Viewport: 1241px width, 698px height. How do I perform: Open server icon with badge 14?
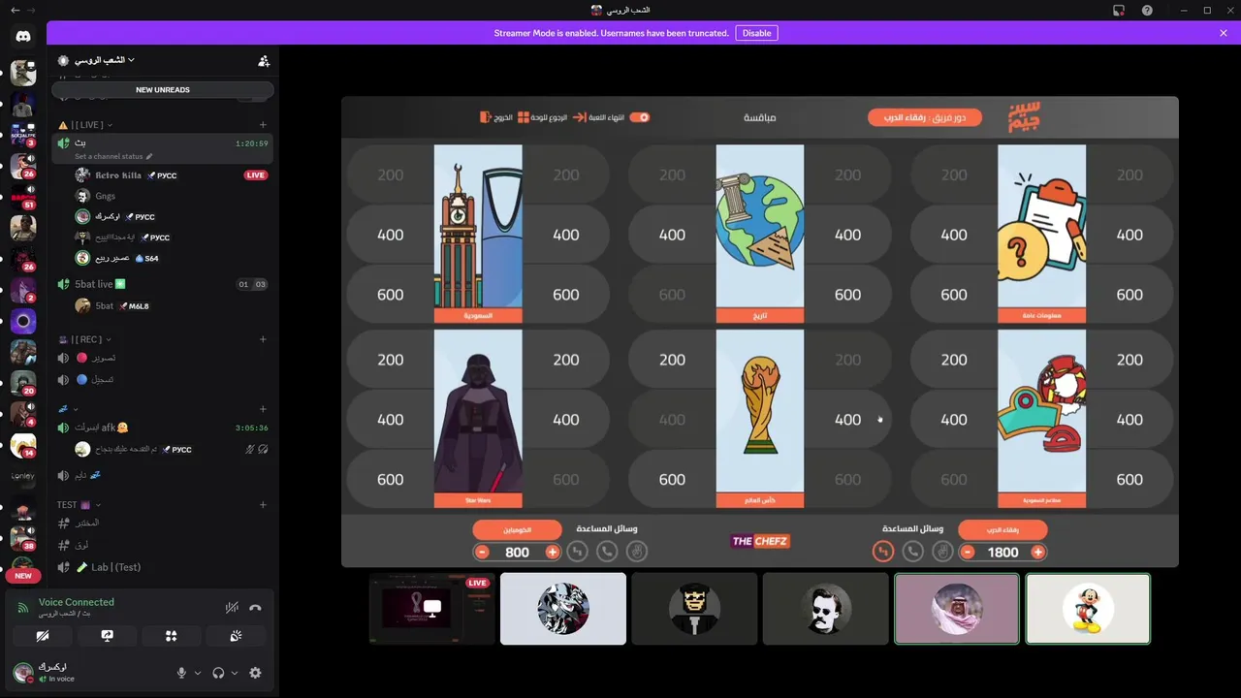(x=23, y=445)
